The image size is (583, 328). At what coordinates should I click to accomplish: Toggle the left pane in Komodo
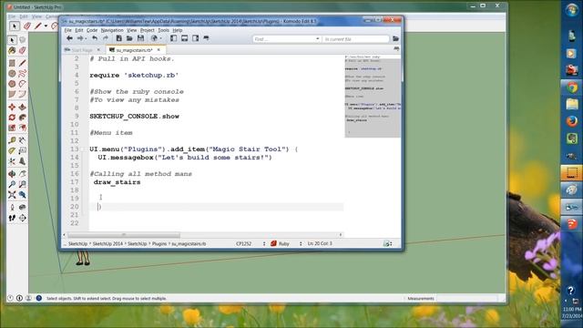173,38
